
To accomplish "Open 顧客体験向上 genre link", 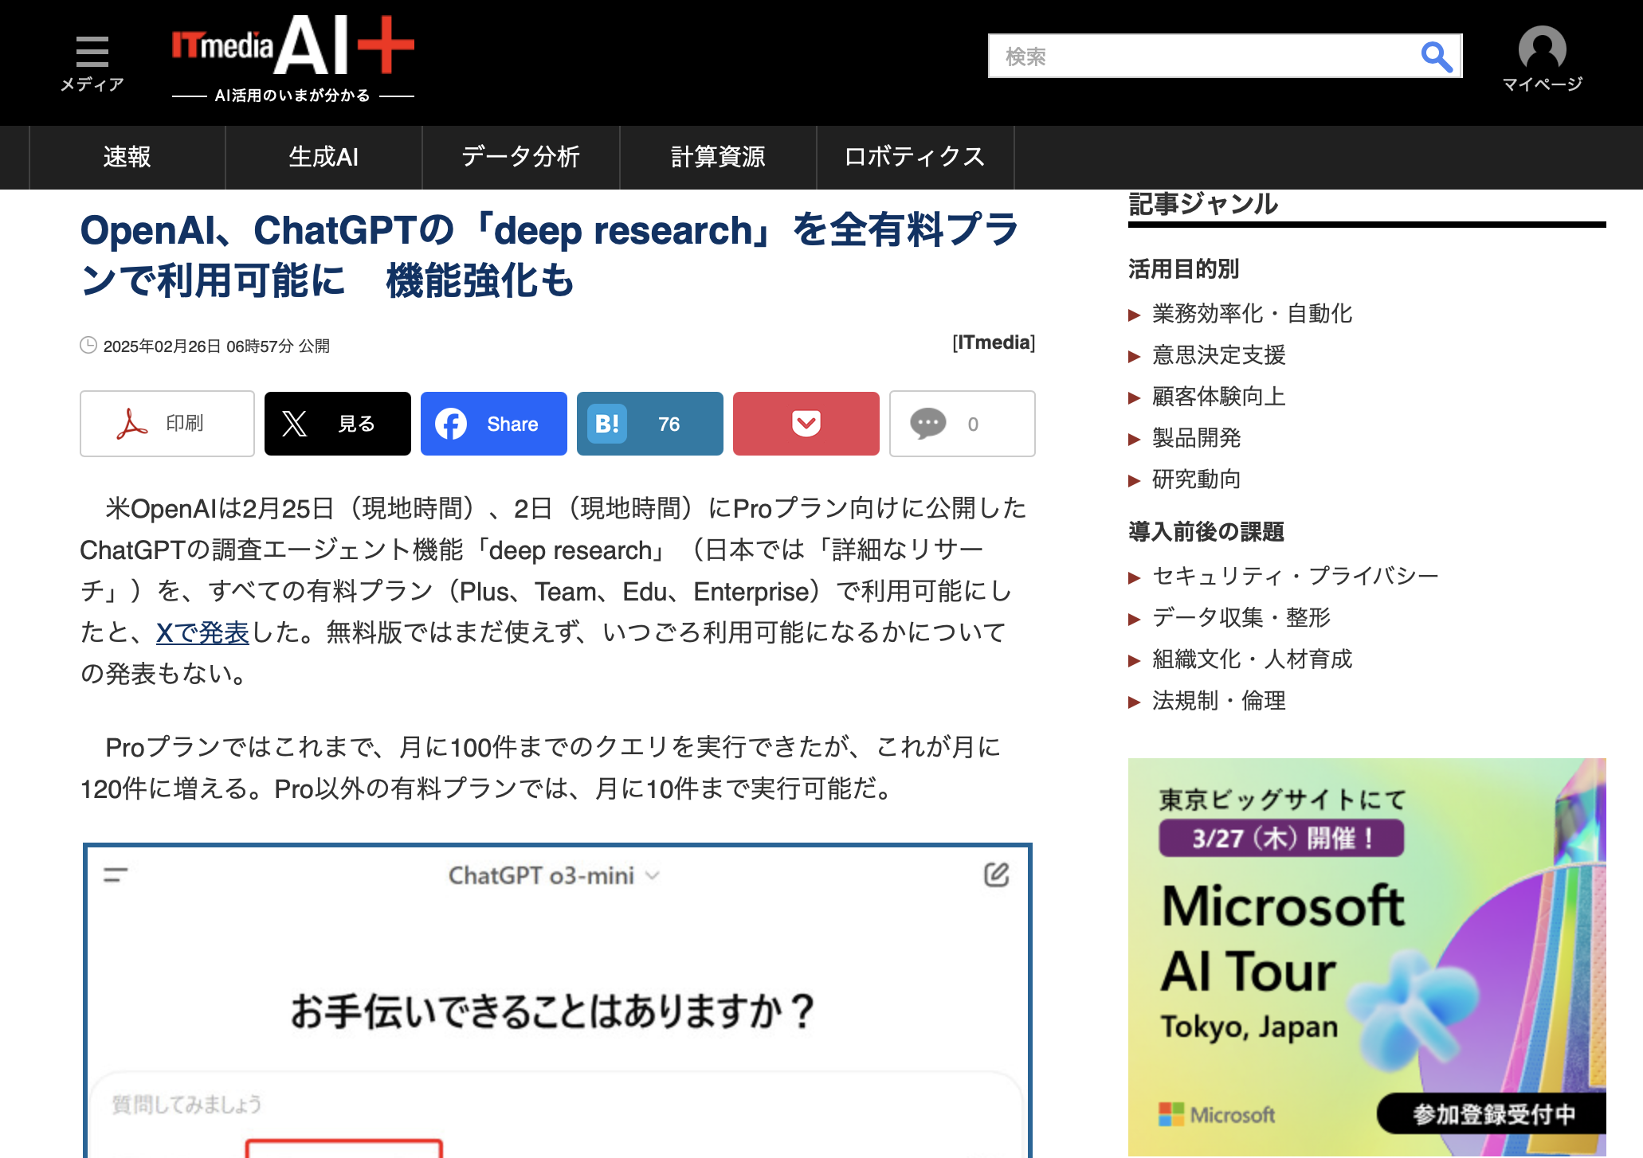I will (1219, 397).
